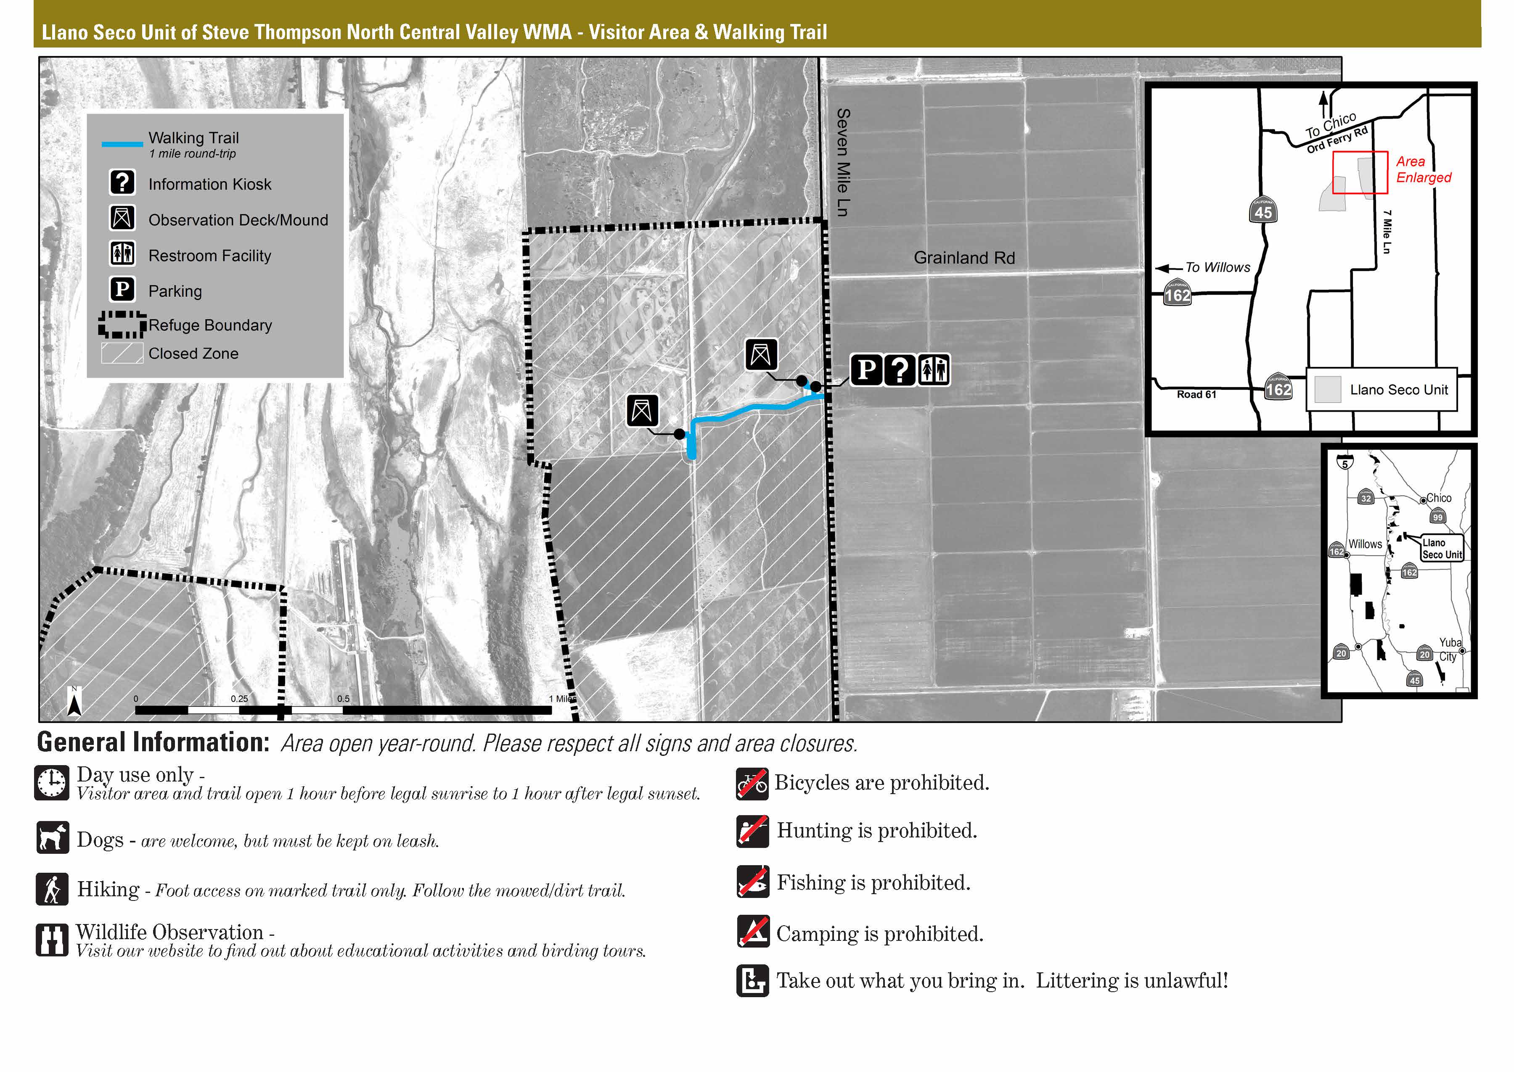1514x1072 pixels.
Task: Click the Information Kiosk icon on the map
Action: [x=899, y=370]
